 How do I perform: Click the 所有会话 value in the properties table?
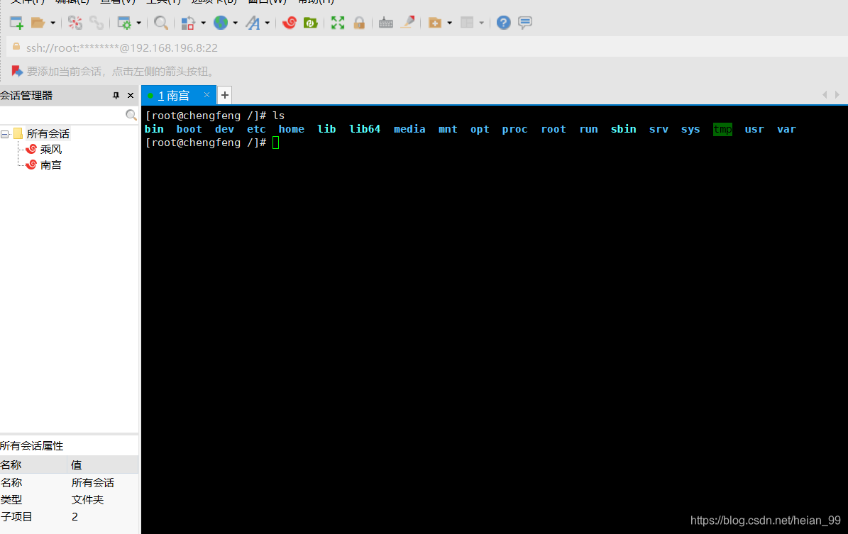(93, 483)
